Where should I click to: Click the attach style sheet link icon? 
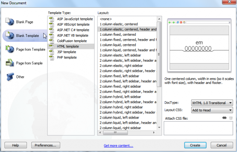pyautogui.click(x=225, y=118)
